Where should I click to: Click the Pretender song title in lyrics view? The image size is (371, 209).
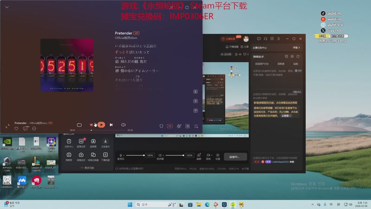[x=123, y=33]
